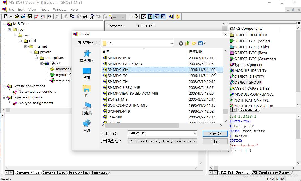Open the Window menu
The height and width of the screenshot is (181, 301).
point(59,10)
